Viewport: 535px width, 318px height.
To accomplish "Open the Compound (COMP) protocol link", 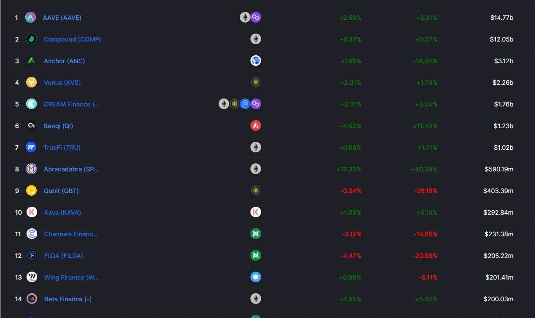I will coord(72,39).
